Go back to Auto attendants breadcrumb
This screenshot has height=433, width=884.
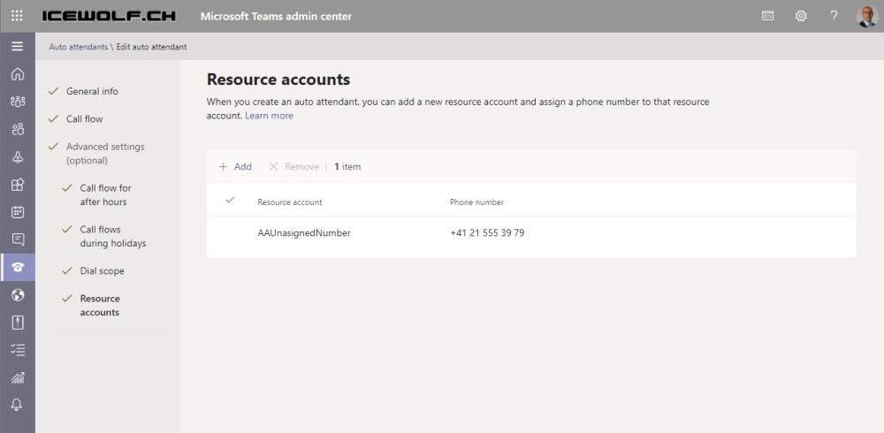tap(79, 47)
